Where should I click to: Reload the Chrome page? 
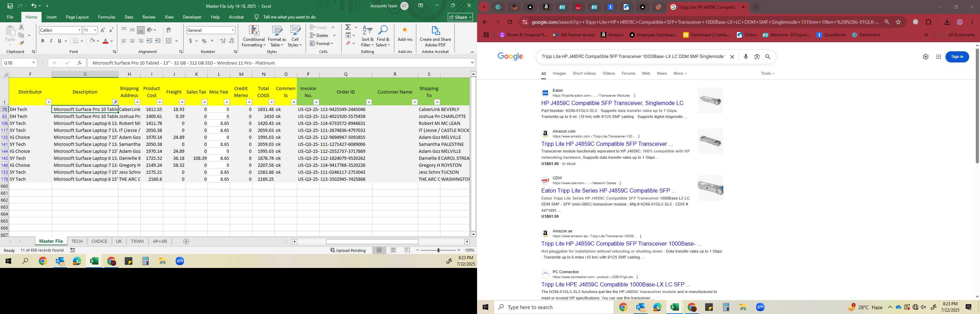pos(510,22)
